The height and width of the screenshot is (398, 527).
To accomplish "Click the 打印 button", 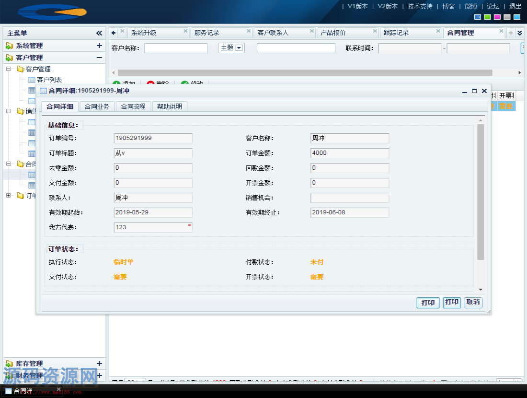I will click(427, 303).
